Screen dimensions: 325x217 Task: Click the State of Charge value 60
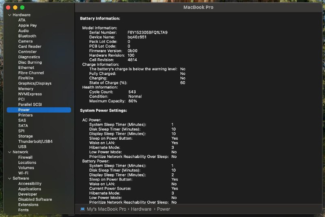point(182,83)
